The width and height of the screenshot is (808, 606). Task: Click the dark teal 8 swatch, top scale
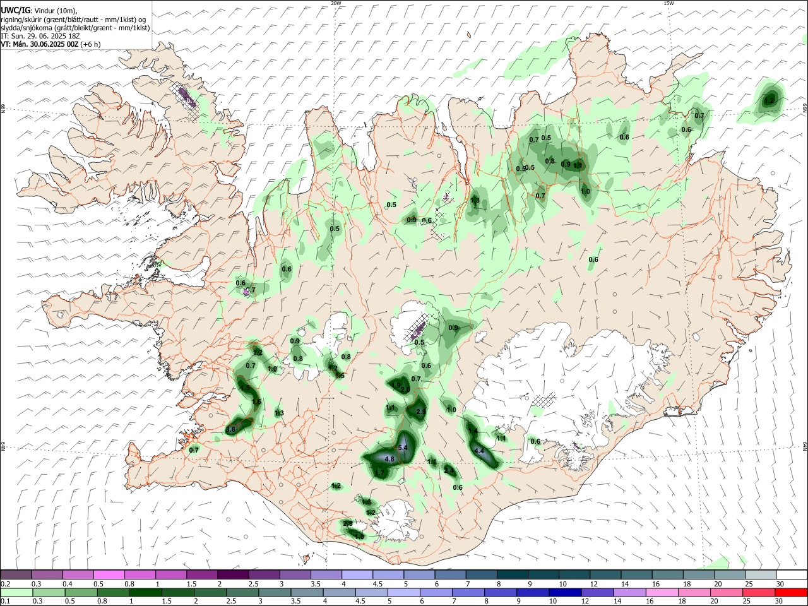(512, 574)
